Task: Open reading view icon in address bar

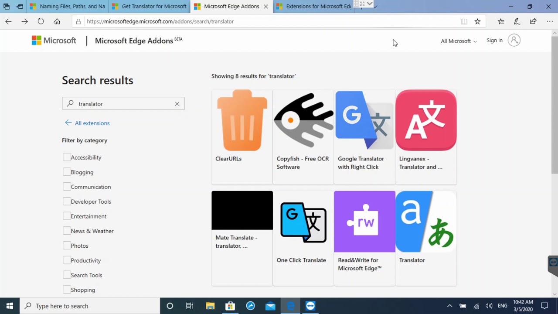Action: (x=464, y=21)
